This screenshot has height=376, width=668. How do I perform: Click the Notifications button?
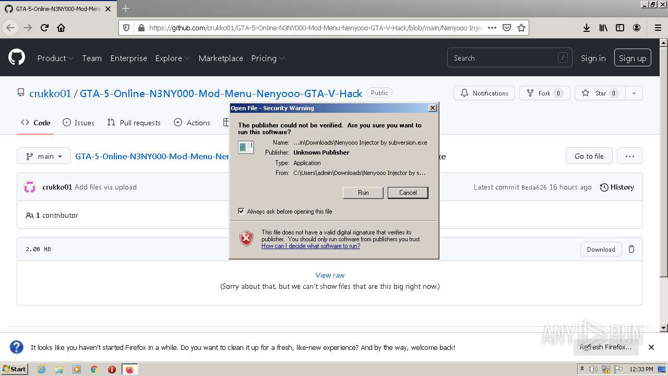point(484,93)
